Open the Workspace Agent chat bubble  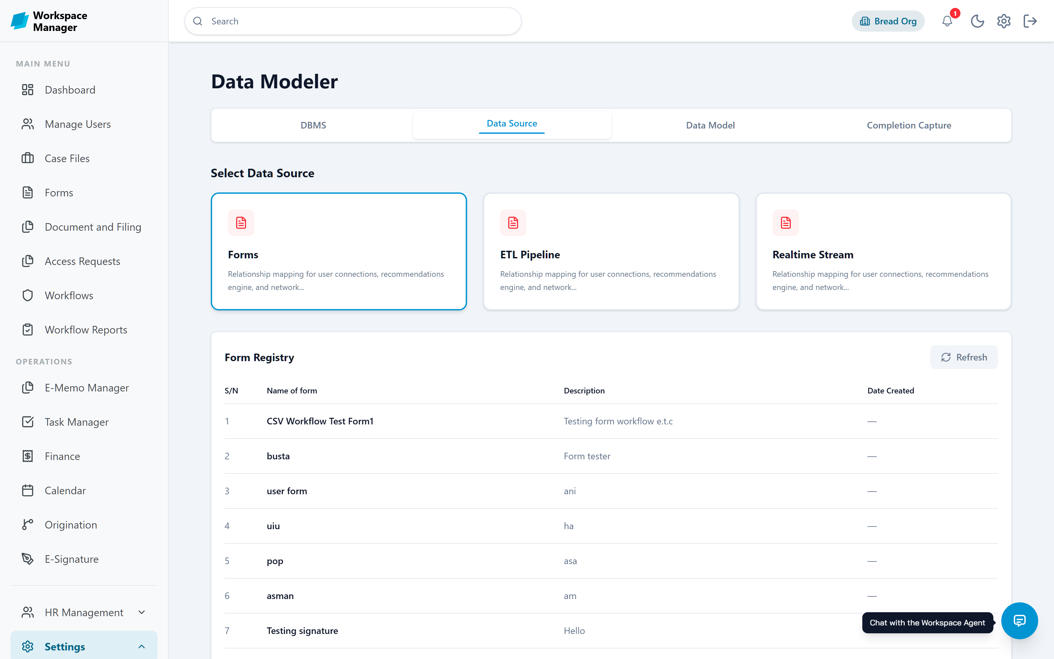tap(1019, 621)
